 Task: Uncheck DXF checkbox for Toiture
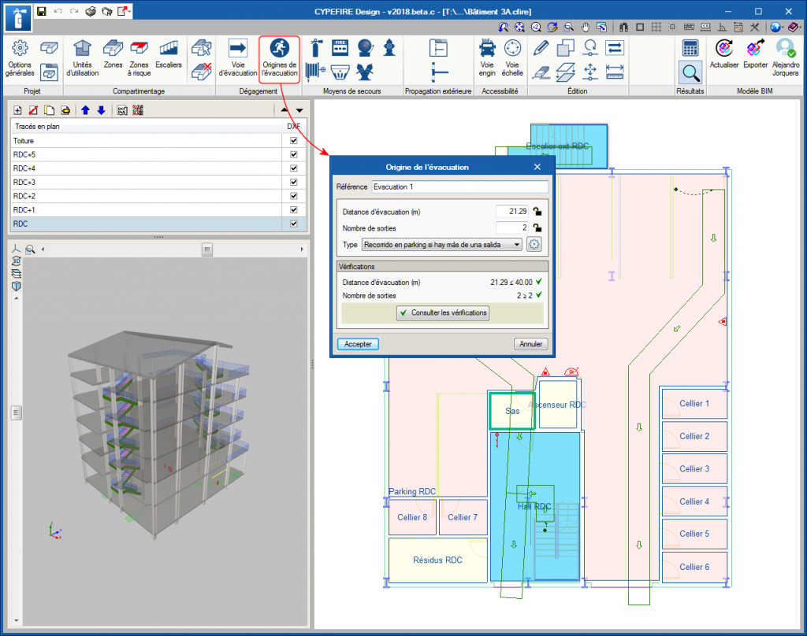click(294, 141)
